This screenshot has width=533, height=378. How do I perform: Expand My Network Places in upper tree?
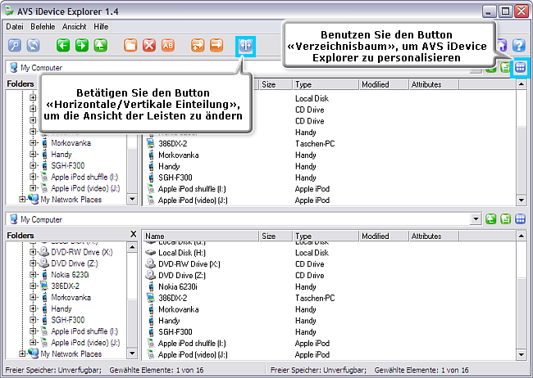tap(22, 199)
